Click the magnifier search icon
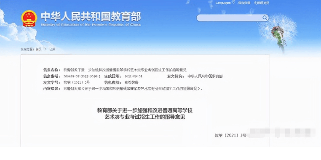The height and width of the screenshot is (160, 321). [265, 18]
